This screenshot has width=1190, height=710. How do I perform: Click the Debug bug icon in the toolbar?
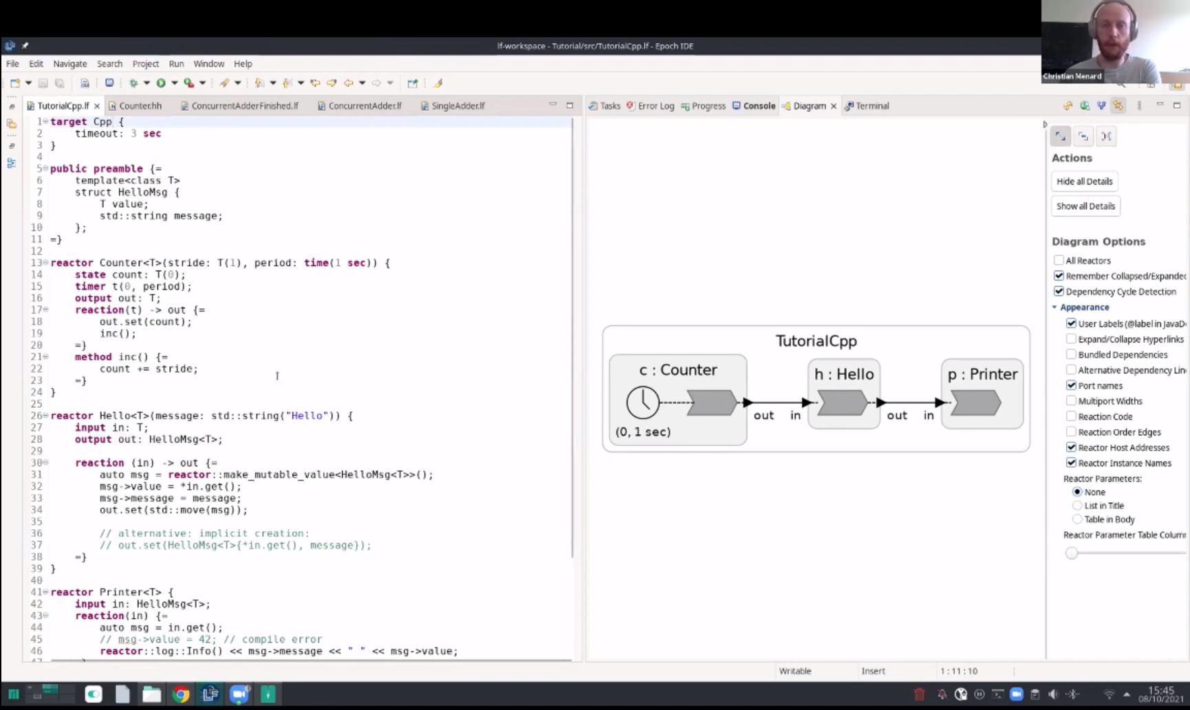click(133, 83)
